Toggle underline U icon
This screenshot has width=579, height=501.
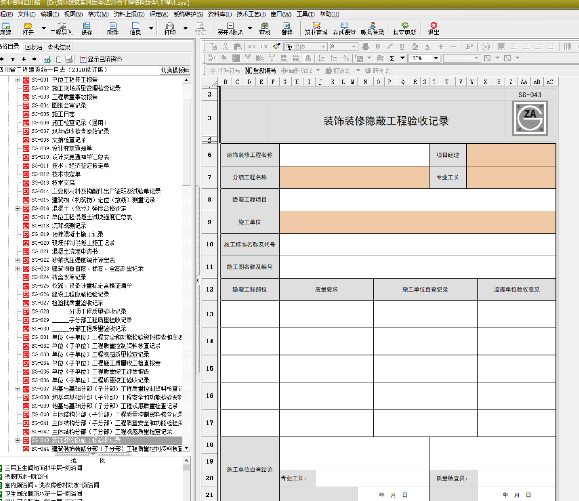[402, 47]
